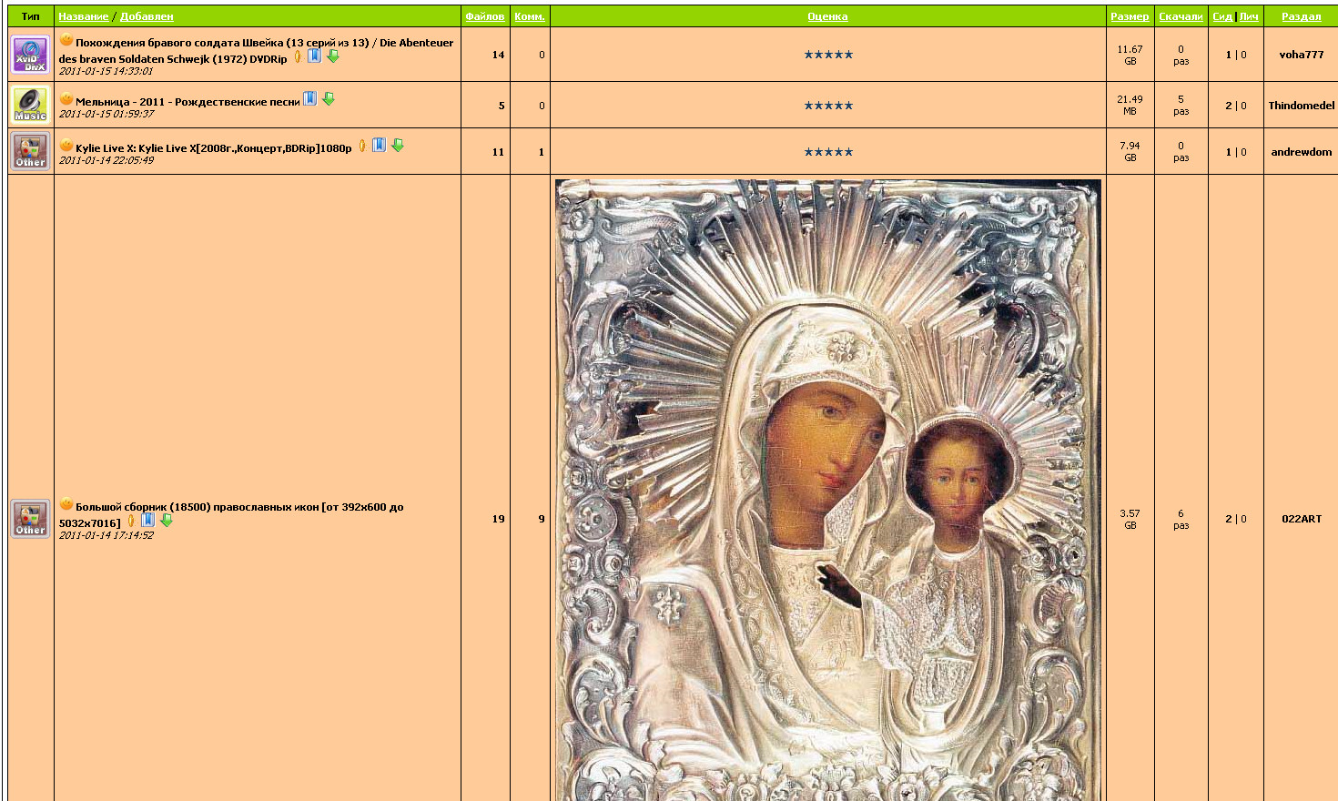Image resolution: width=1338 pixels, height=801 pixels.
Task: Click five-star rating of Мельница torrent
Action: point(828,106)
